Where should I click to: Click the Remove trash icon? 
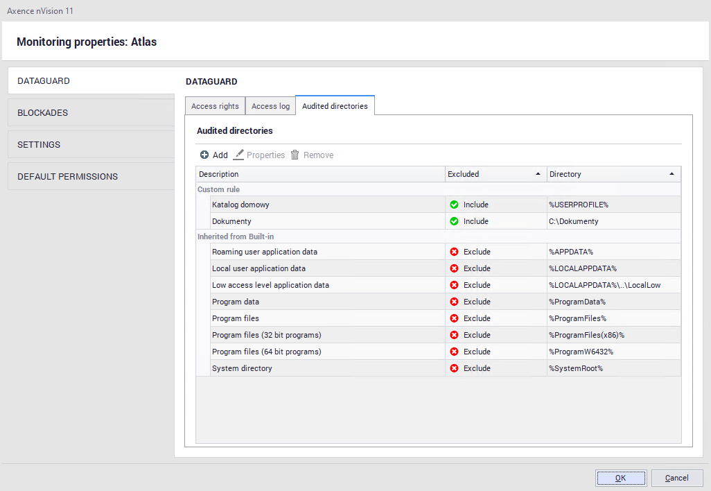tap(295, 155)
